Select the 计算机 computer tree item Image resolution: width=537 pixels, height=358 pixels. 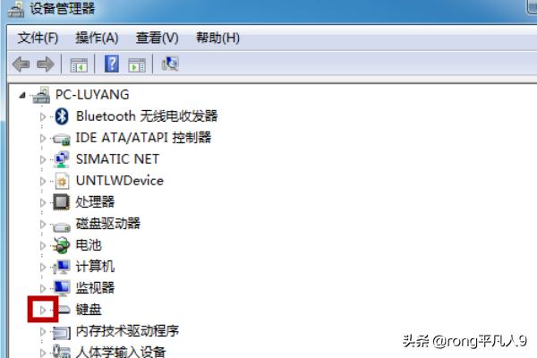95,267
